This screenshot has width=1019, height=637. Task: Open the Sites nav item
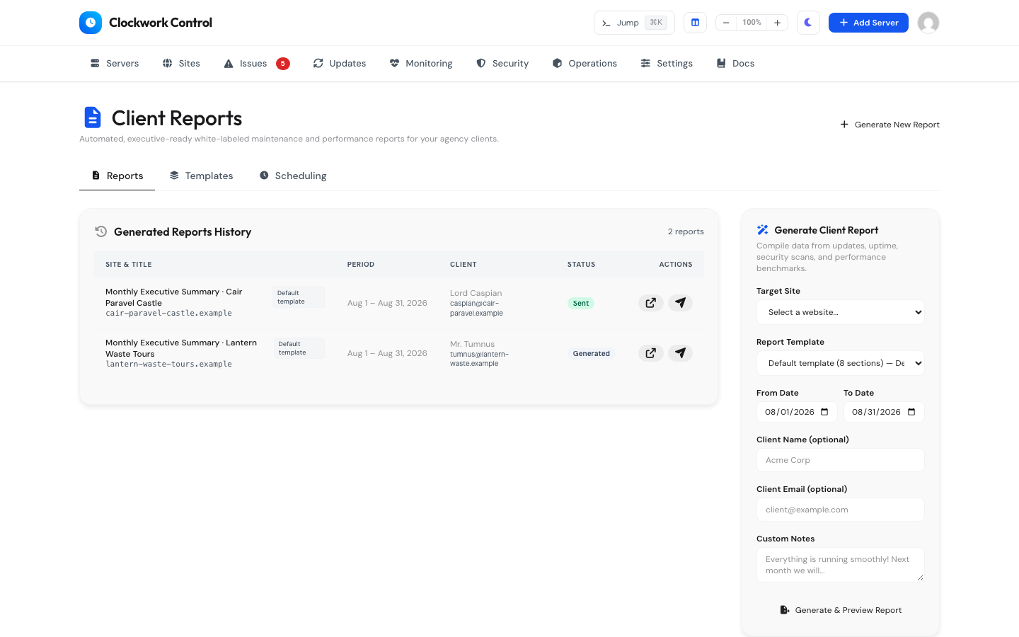(181, 64)
